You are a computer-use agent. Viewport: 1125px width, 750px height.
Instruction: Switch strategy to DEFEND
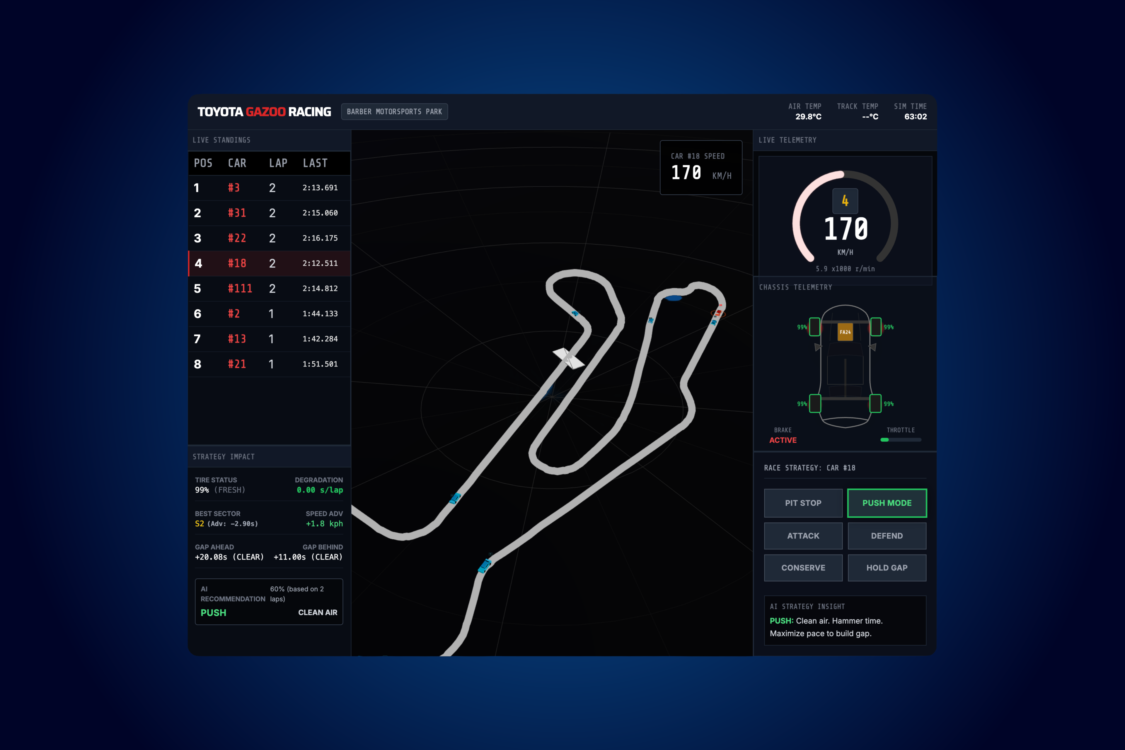click(887, 536)
